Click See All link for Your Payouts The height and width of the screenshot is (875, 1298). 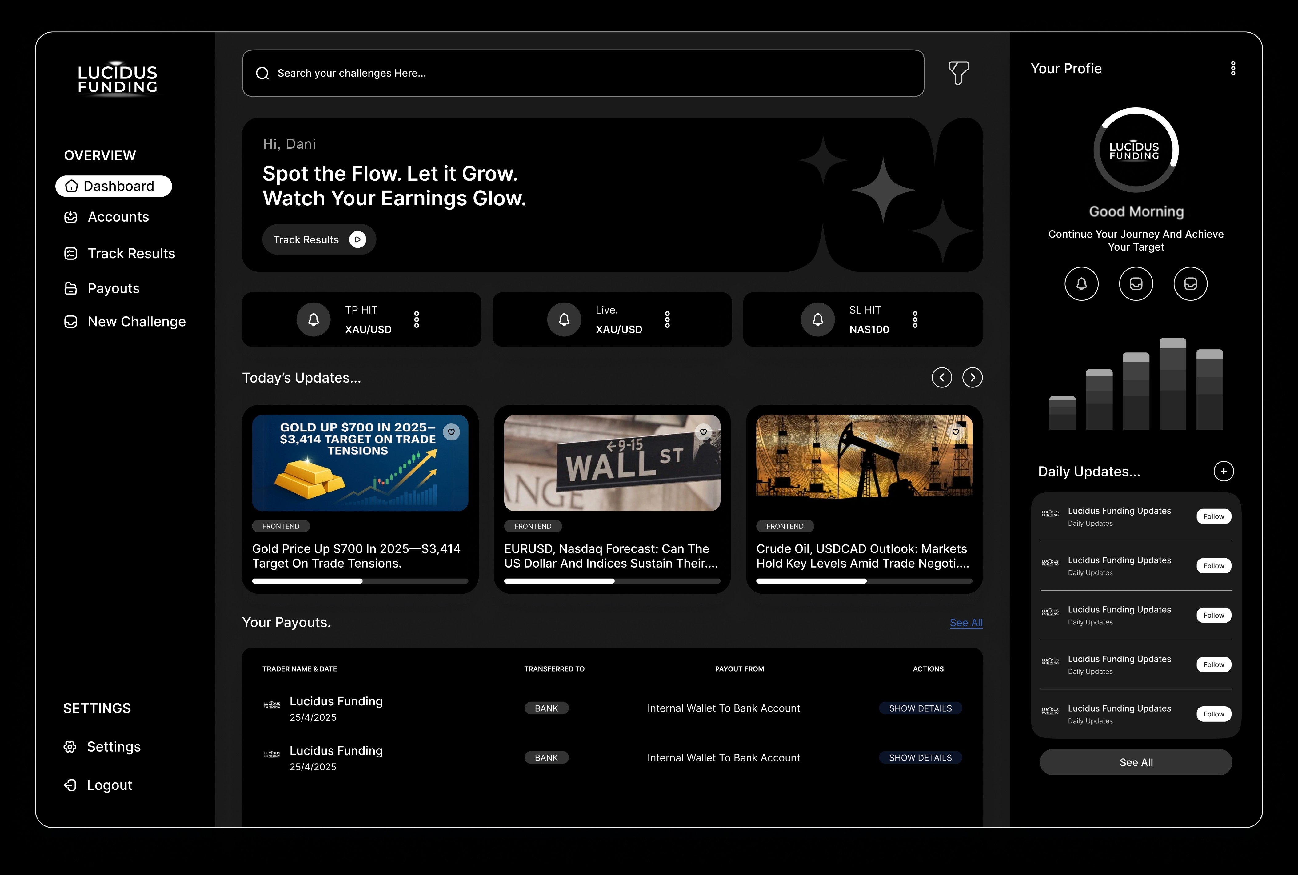(966, 623)
